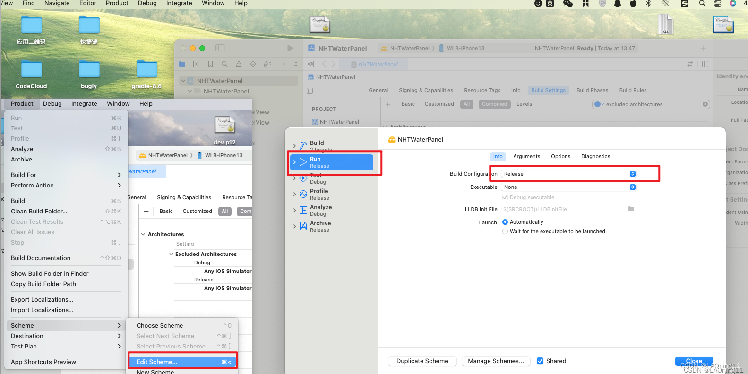Select the gradle-8.6 desktop folder
The width and height of the screenshot is (748, 374).
(146, 75)
